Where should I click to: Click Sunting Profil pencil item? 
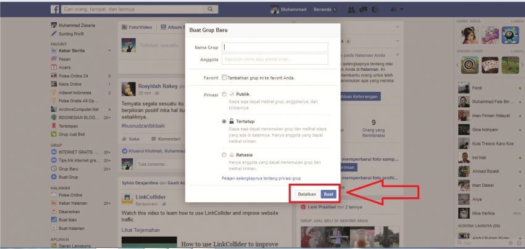pos(71,34)
